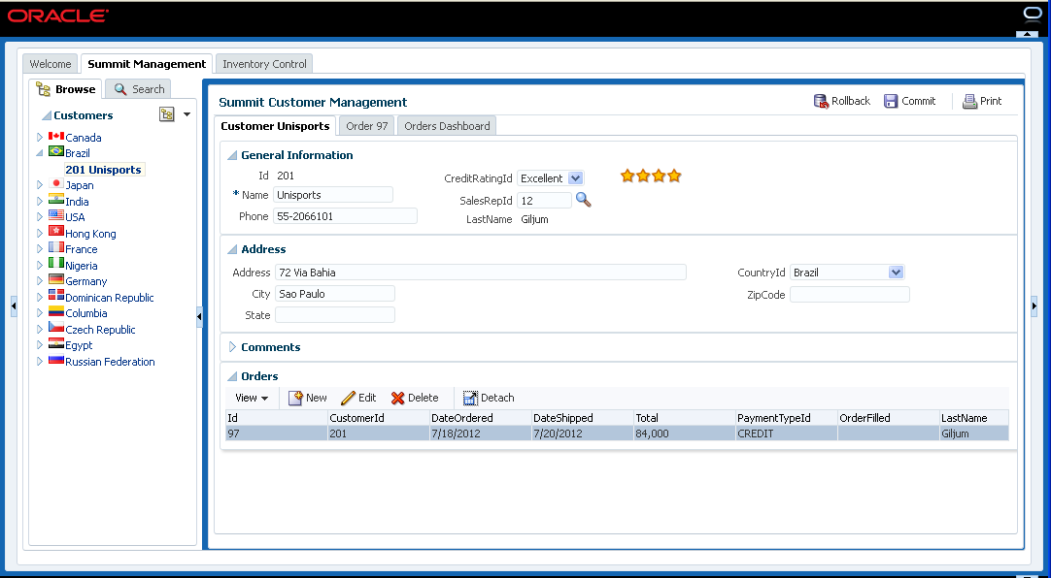
Task: Select the Browse tab in the sidebar
Action: pos(66,89)
